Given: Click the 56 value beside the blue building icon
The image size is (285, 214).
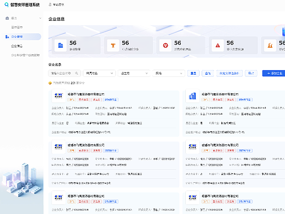Looking at the screenshot, I should point(73,43).
